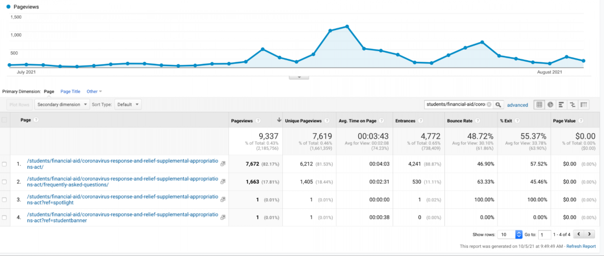Clear the table filter with the X icon

pyautogui.click(x=489, y=104)
